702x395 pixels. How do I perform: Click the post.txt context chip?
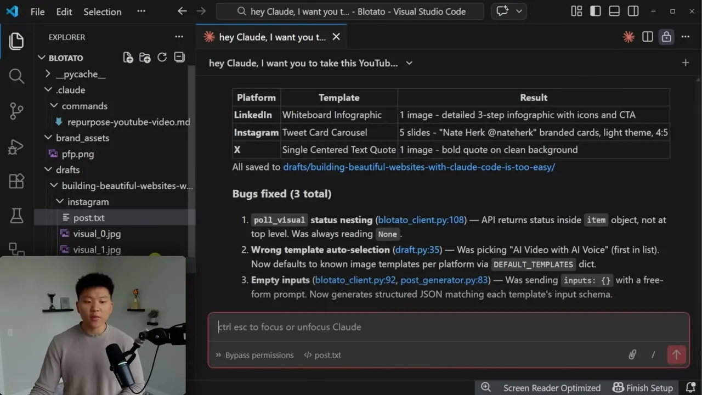tap(322, 355)
